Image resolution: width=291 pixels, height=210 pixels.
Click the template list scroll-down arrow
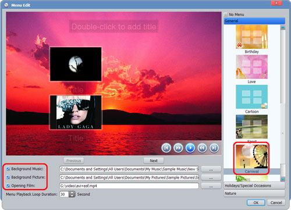(283, 179)
